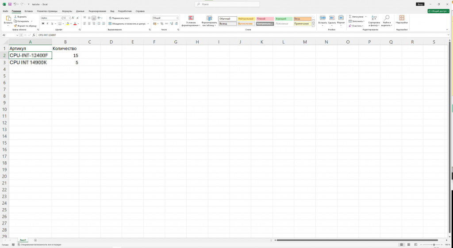This screenshot has height=248, width=453.
Task: Click the insert function fx icon
Action: point(34,35)
